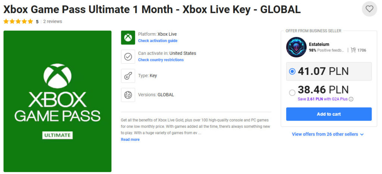This screenshot has width=382, height=174.
Task: Click the activation region checkmark icon
Action: [x=128, y=57]
